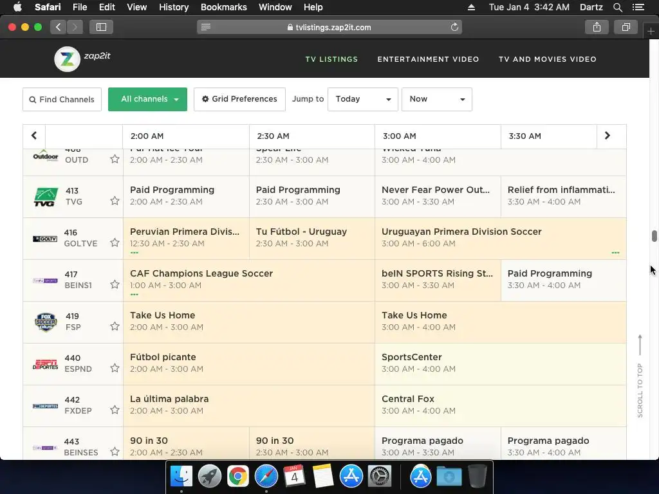Favorite the GOLTVE channel star
The width and height of the screenshot is (659, 494).
115,242
